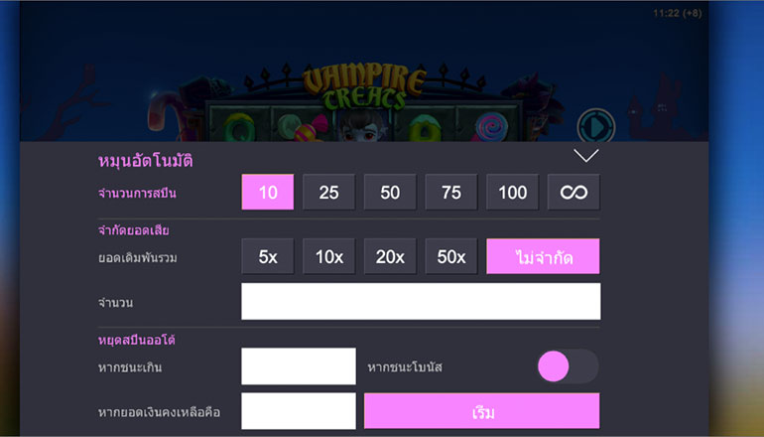Click the circular play button icon
The height and width of the screenshot is (437, 764).
(596, 128)
